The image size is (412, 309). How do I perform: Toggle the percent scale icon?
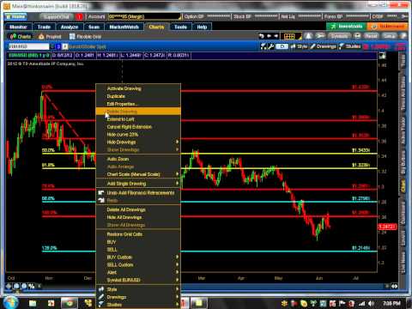click(31, 286)
